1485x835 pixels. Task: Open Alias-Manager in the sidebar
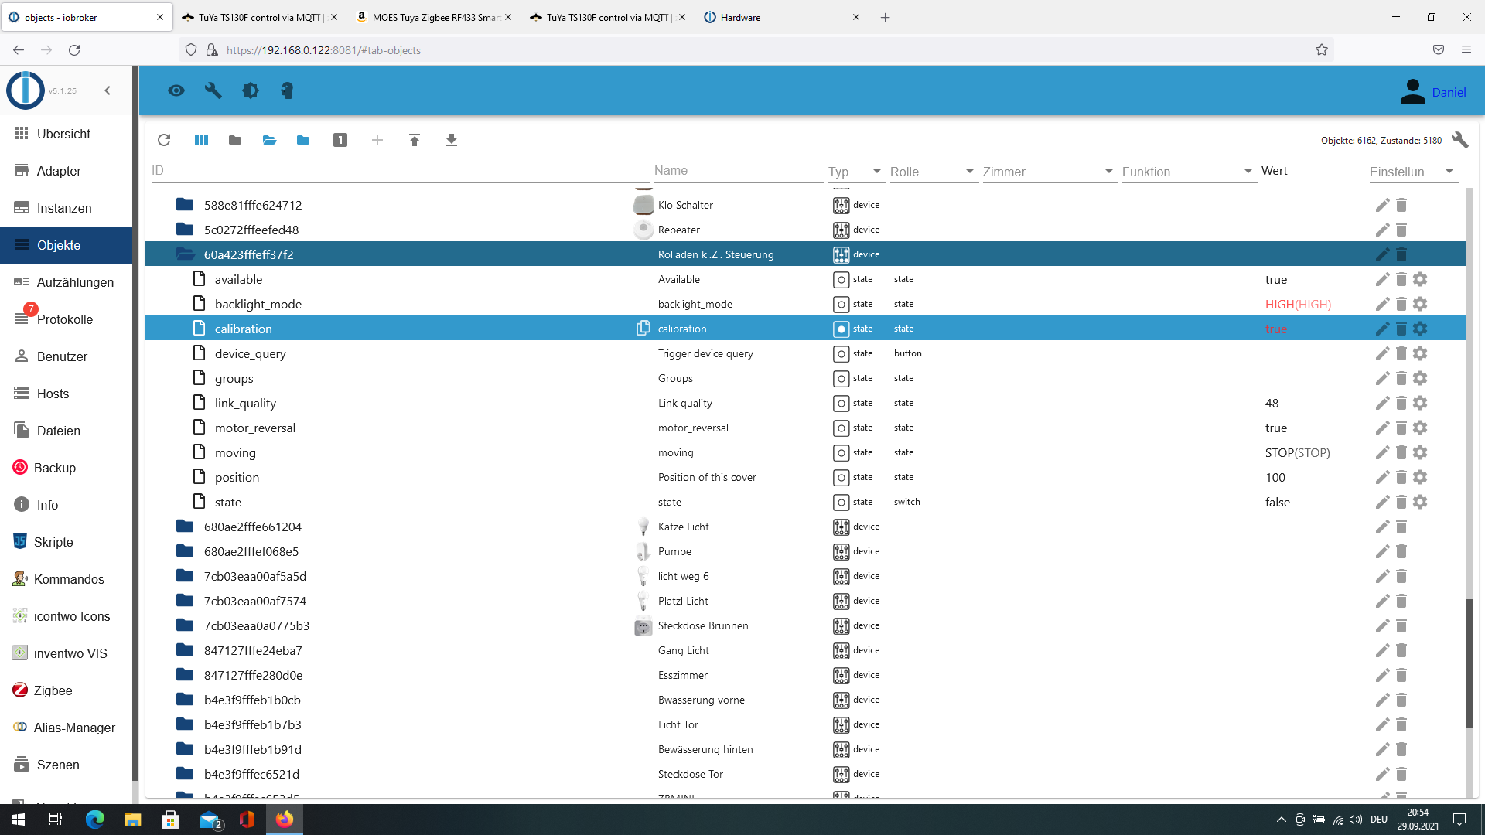(67, 728)
